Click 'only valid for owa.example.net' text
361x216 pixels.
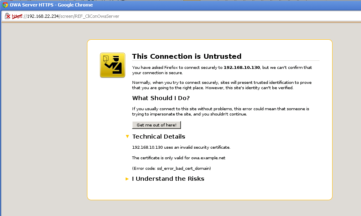click(x=195, y=158)
